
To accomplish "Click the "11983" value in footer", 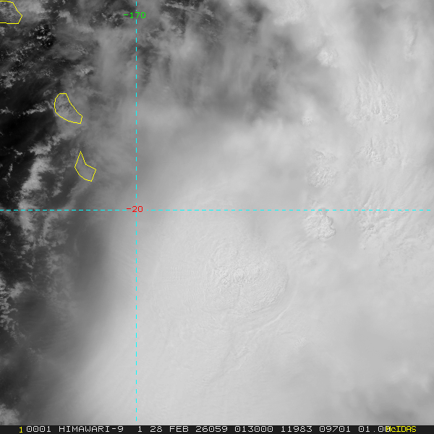I will tap(297, 429).
